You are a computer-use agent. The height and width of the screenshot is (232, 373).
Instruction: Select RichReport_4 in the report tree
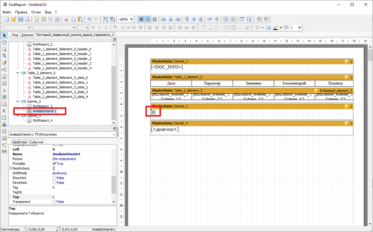(43, 120)
